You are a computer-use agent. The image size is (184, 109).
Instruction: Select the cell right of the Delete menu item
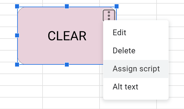pos(176,56)
